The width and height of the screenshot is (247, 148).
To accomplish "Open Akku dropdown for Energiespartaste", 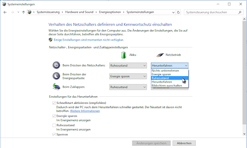I will tap(128, 77).
